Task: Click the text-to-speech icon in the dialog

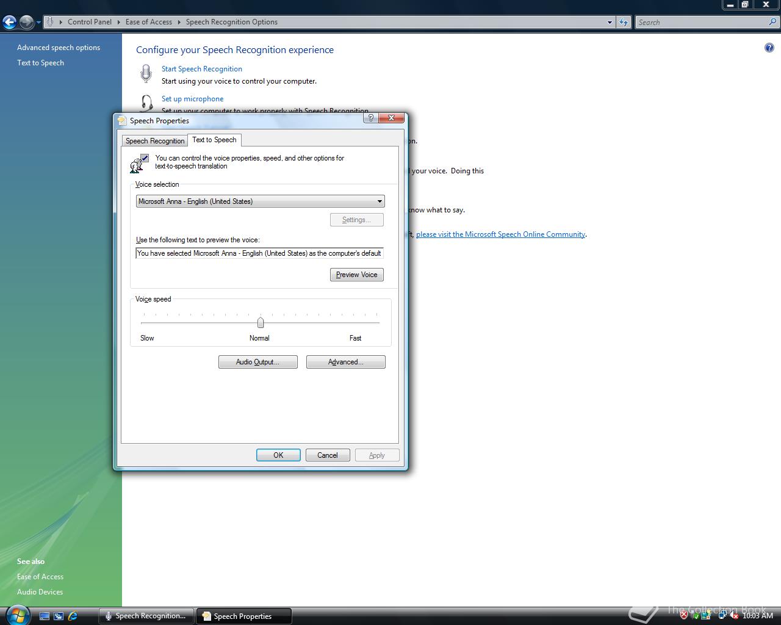Action: click(x=139, y=164)
